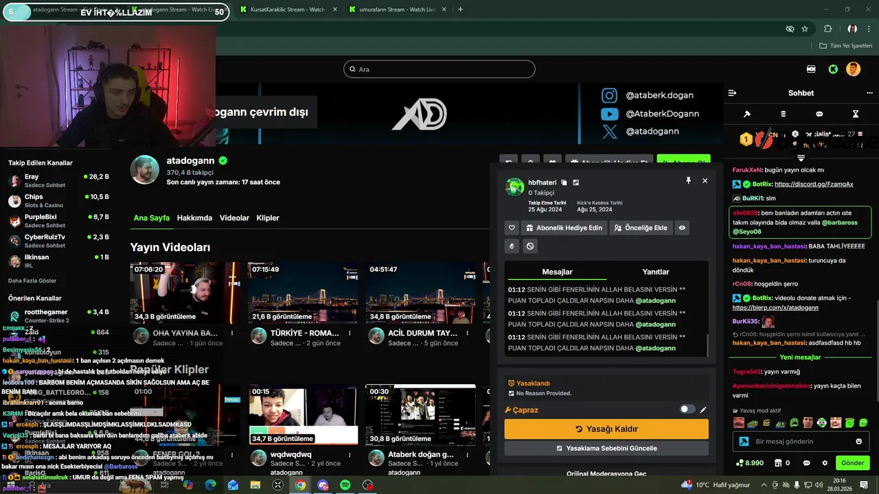
Task: Select the Eray followed channel
Action: click(x=58, y=180)
